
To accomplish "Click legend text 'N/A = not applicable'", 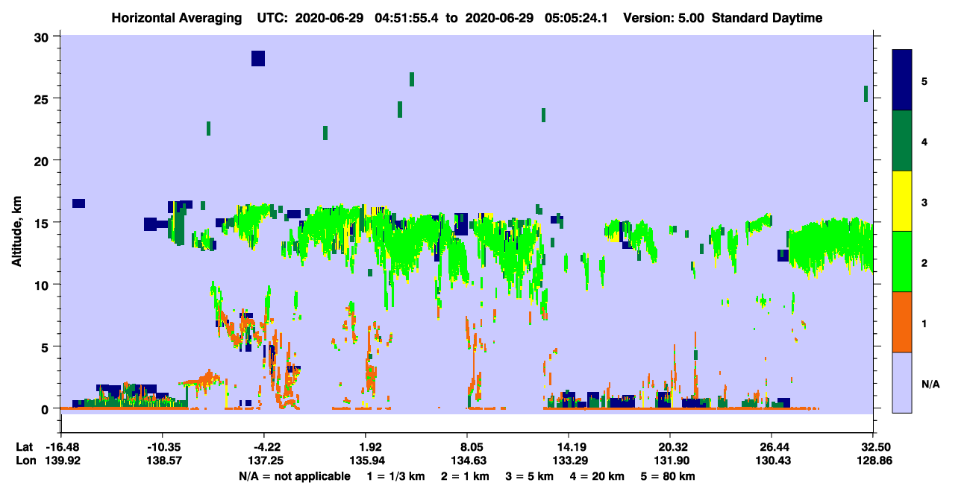I will click(294, 476).
